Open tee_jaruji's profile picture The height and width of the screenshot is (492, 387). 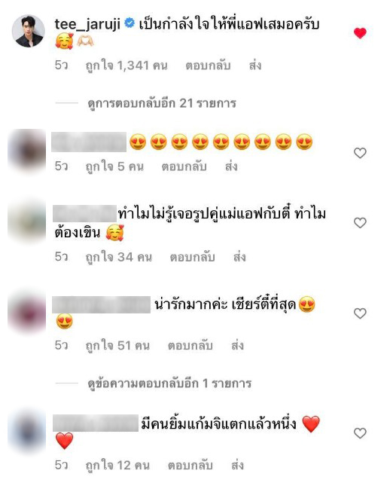28,31
